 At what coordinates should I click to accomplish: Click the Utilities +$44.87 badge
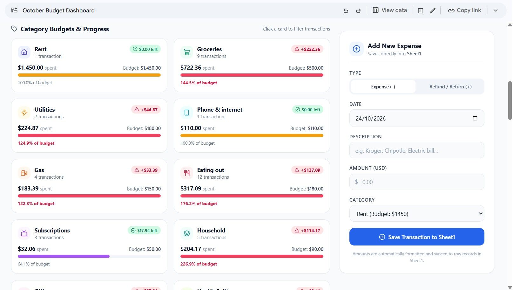pyautogui.click(x=146, y=110)
